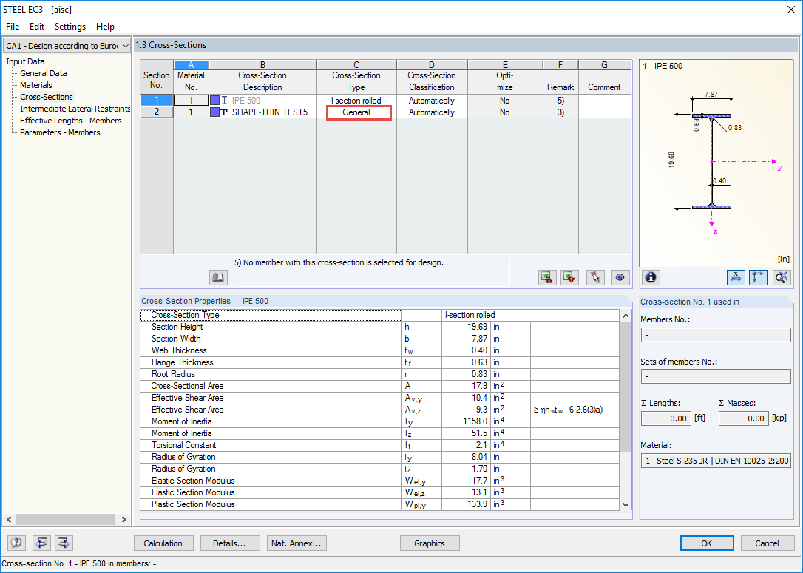The image size is (803, 573).
Task: Click the Calculation button
Action: (163, 543)
